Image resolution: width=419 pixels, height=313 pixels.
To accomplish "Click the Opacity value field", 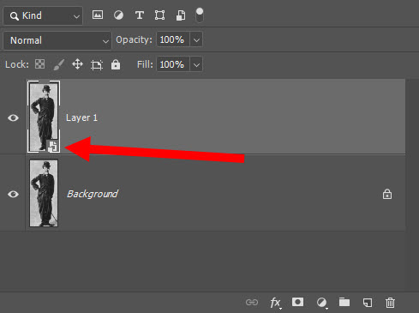I will tap(172, 39).
